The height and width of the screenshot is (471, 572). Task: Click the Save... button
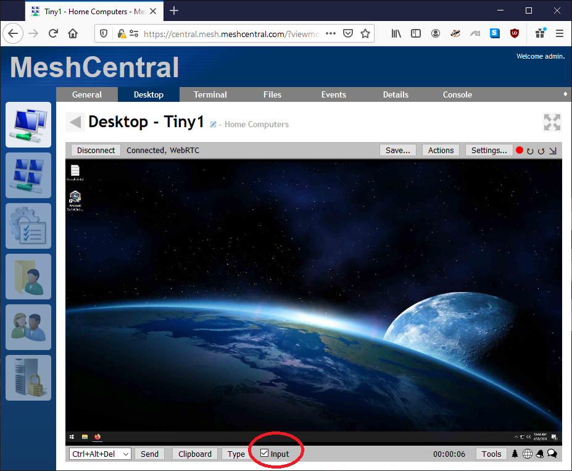(x=397, y=150)
